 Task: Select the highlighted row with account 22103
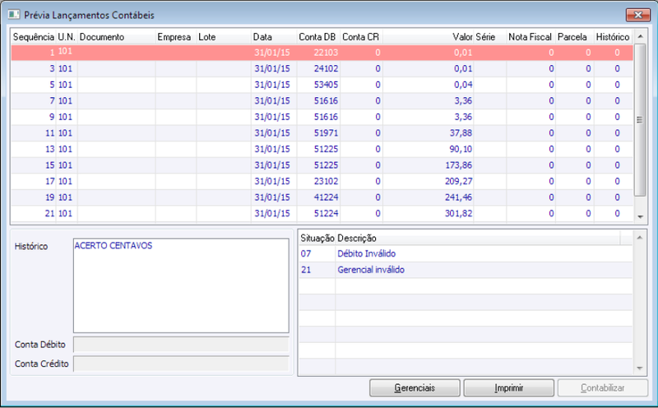pyautogui.click(x=322, y=53)
